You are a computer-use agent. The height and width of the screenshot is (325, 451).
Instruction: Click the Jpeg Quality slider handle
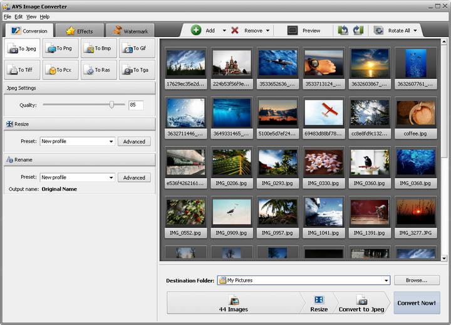click(x=112, y=105)
